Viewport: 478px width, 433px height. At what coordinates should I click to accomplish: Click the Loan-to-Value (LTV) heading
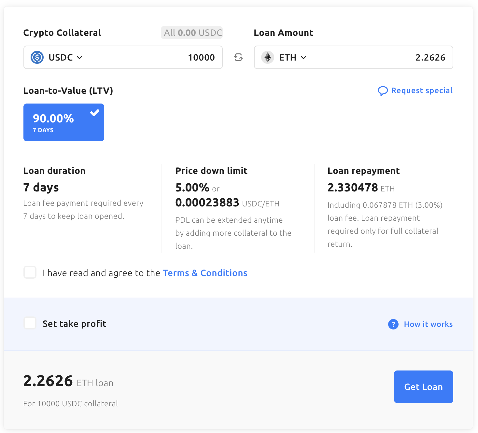(x=68, y=91)
